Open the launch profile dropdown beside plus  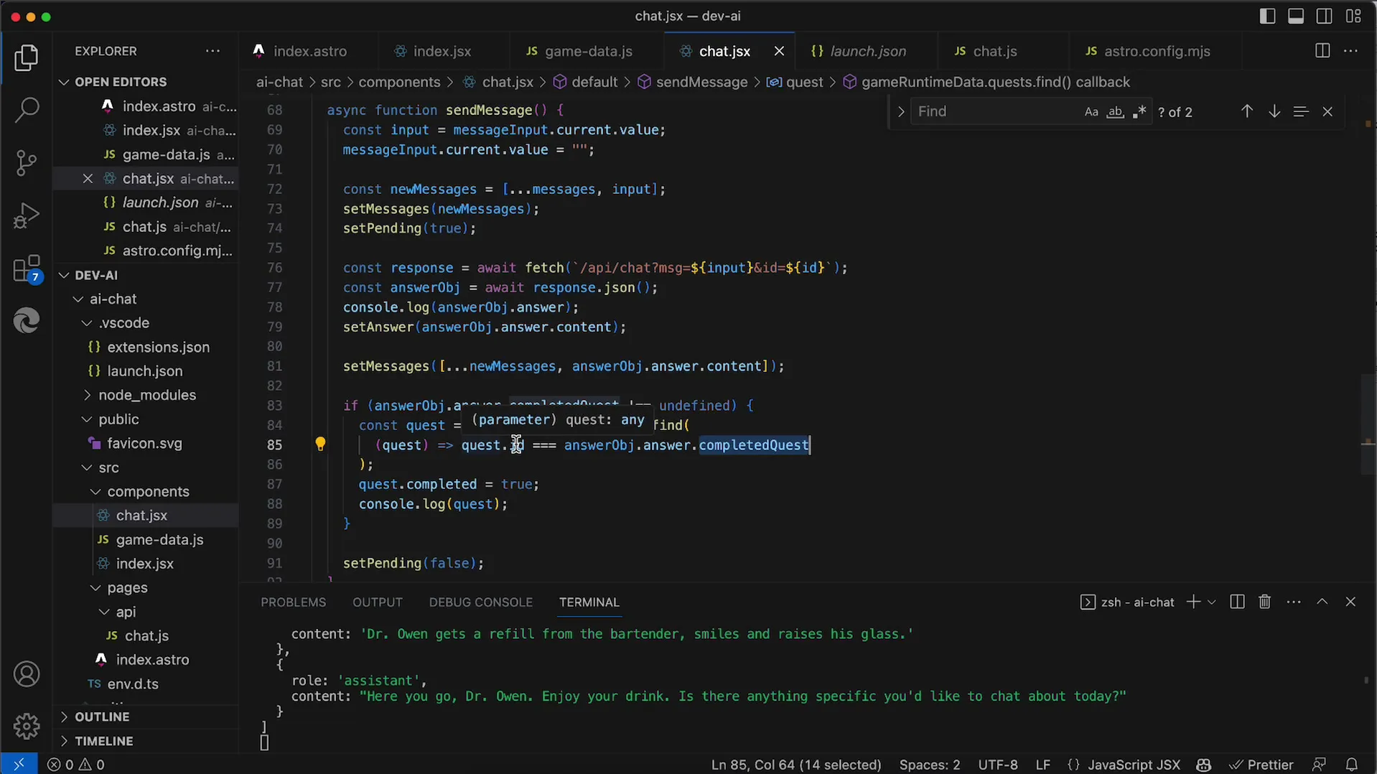1212,602
